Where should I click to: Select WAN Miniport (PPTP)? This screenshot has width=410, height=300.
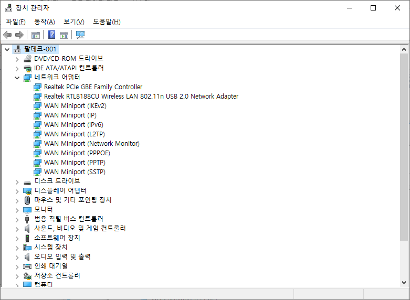coord(75,162)
